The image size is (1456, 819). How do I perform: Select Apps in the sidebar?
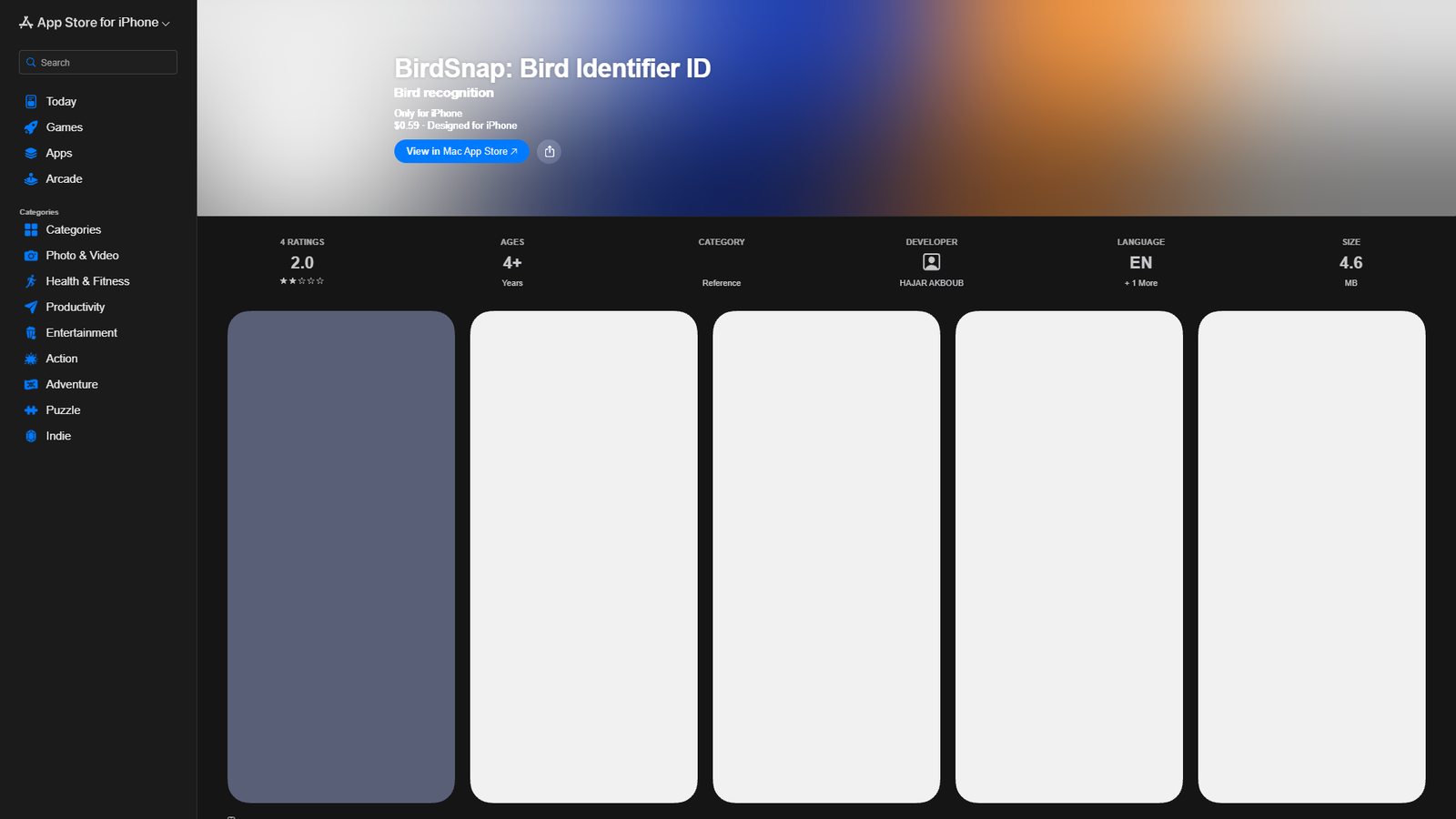pyautogui.click(x=59, y=153)
